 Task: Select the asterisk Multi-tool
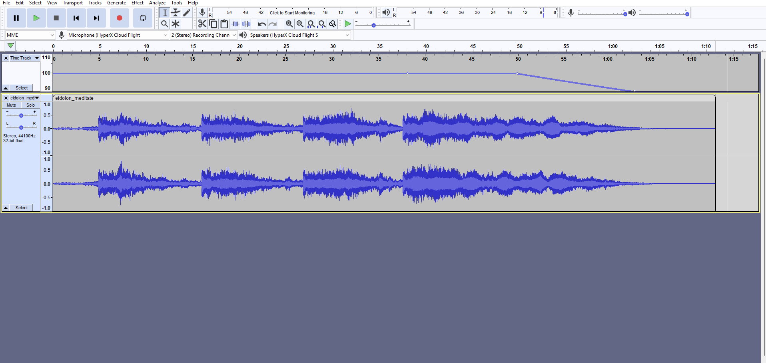click(176, 24)
